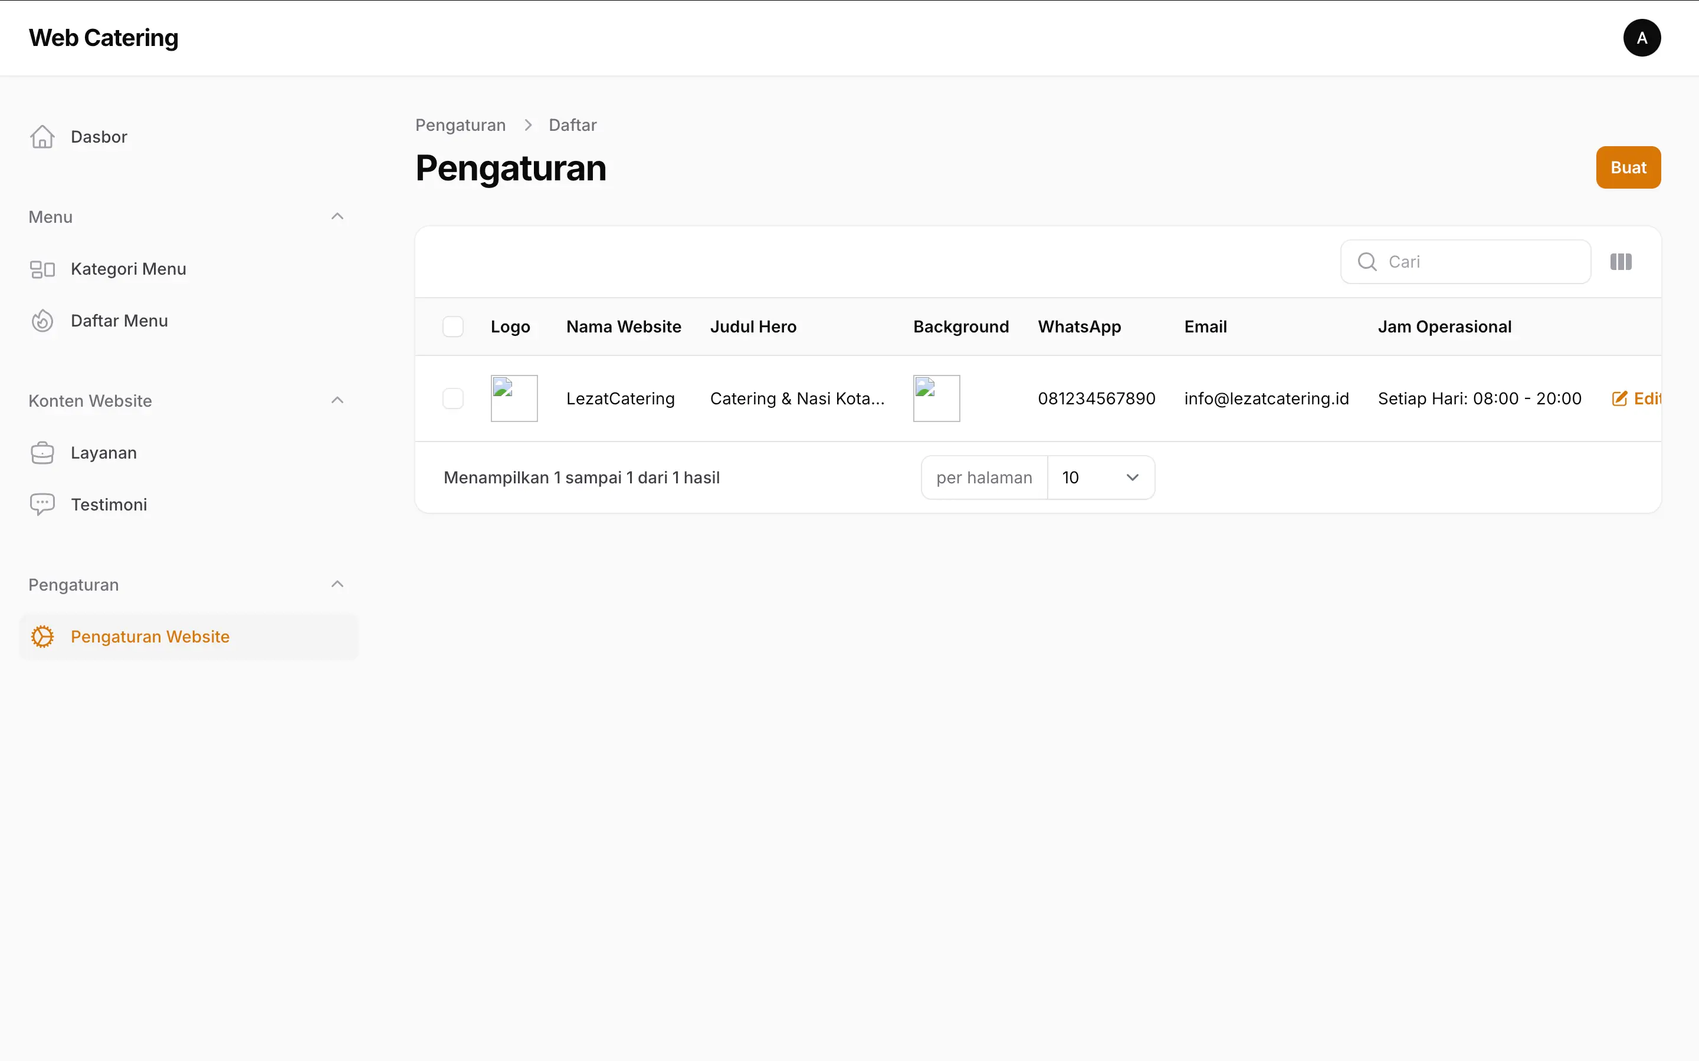Open Dasbor in the sidebar
The image size is (1699, 1061).
(188, 137)
